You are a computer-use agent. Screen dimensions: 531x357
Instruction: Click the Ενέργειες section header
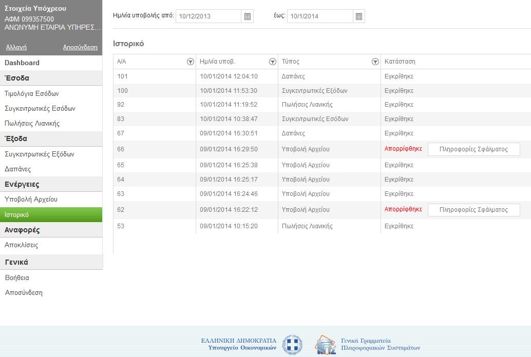click(x=51, y=185)
